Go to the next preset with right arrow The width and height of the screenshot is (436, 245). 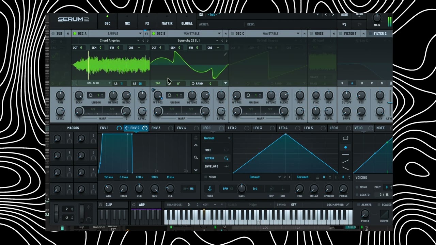[x=333, y=15]
